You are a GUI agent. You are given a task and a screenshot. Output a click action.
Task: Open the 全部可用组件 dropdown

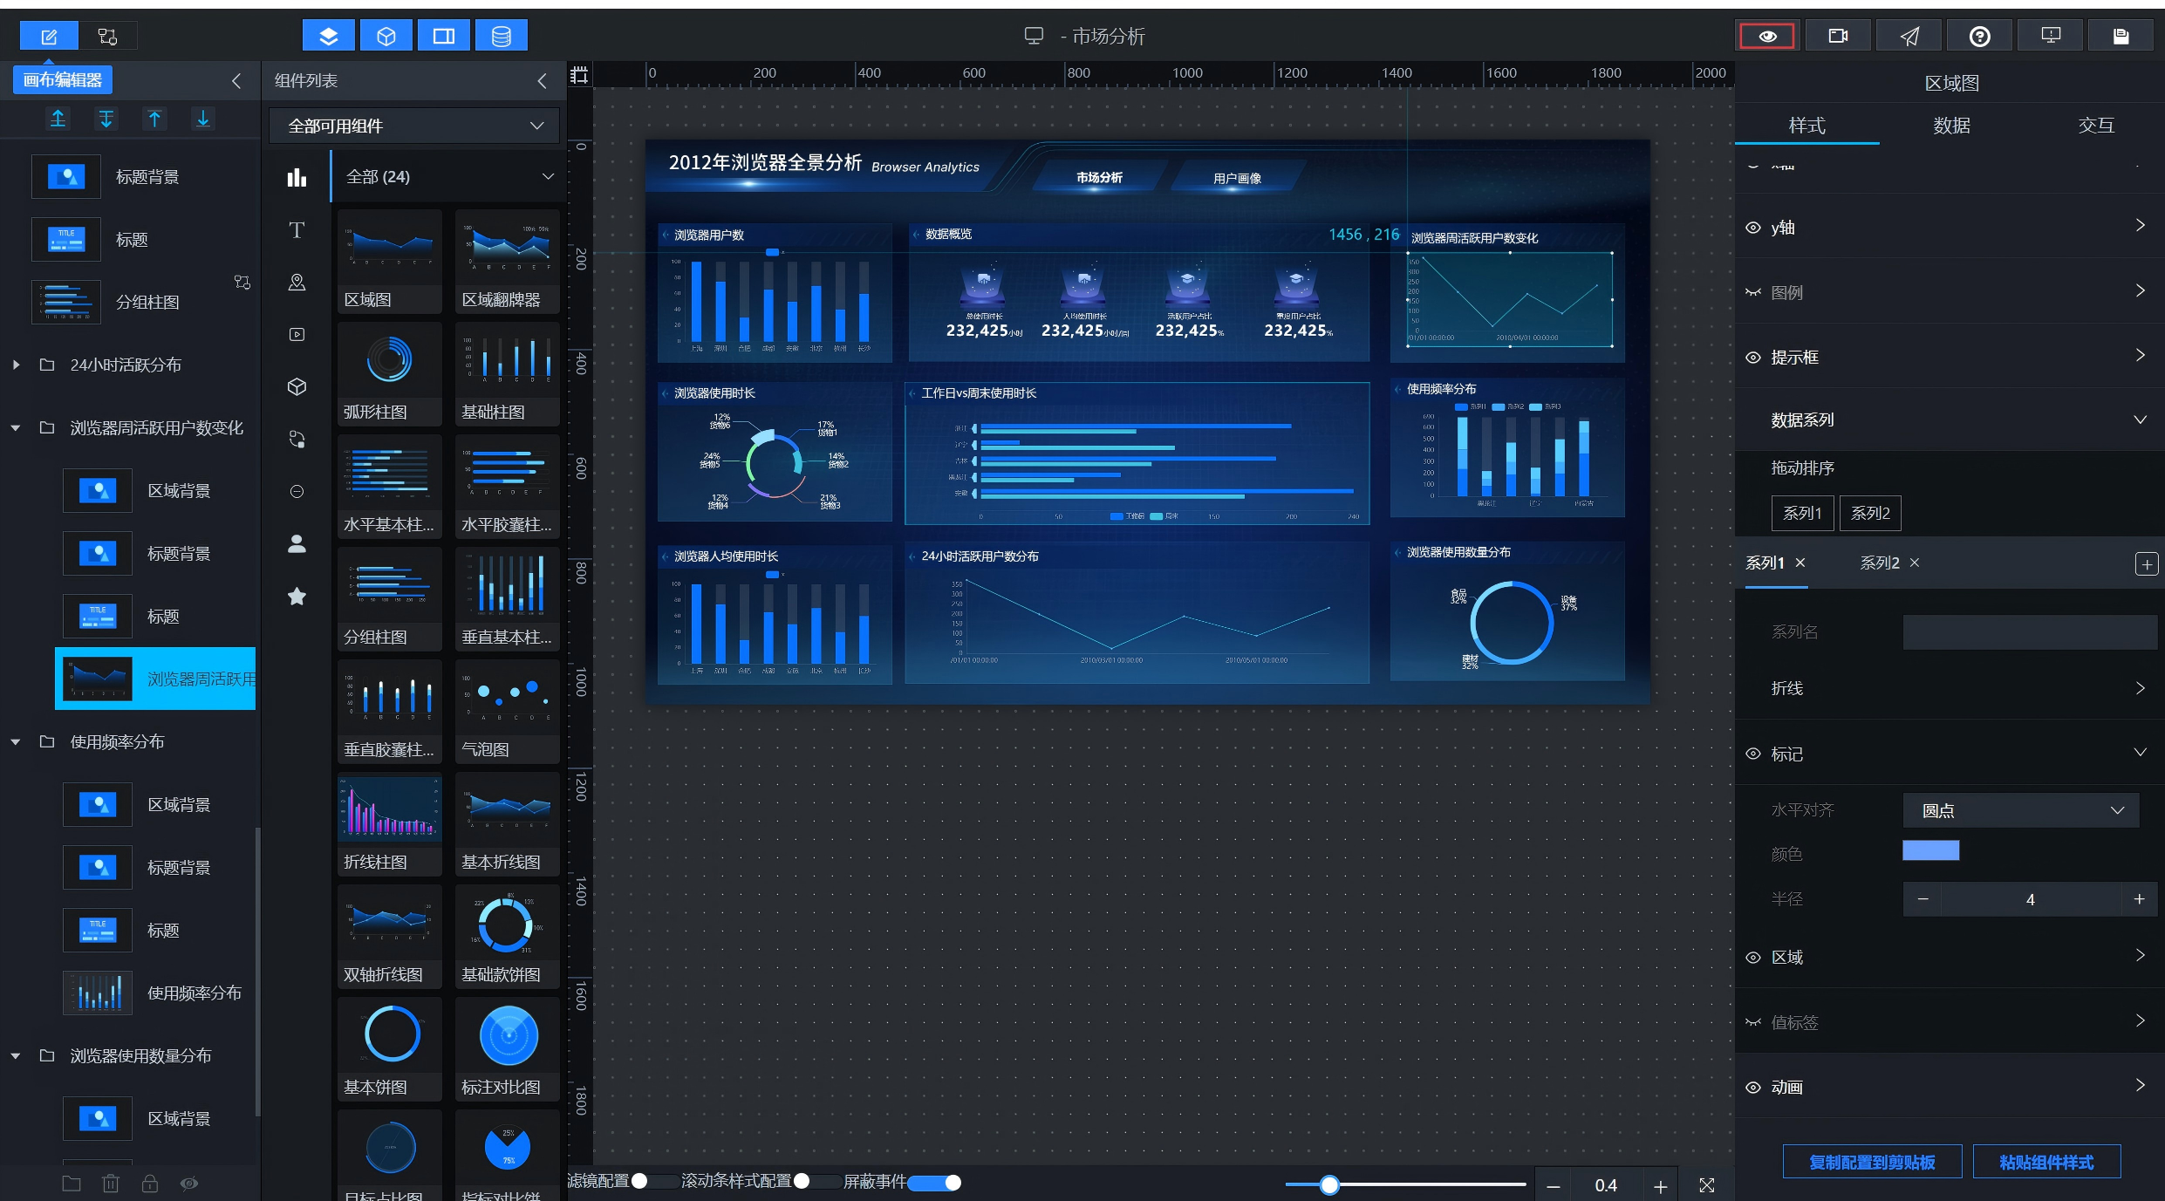[414, 126]
